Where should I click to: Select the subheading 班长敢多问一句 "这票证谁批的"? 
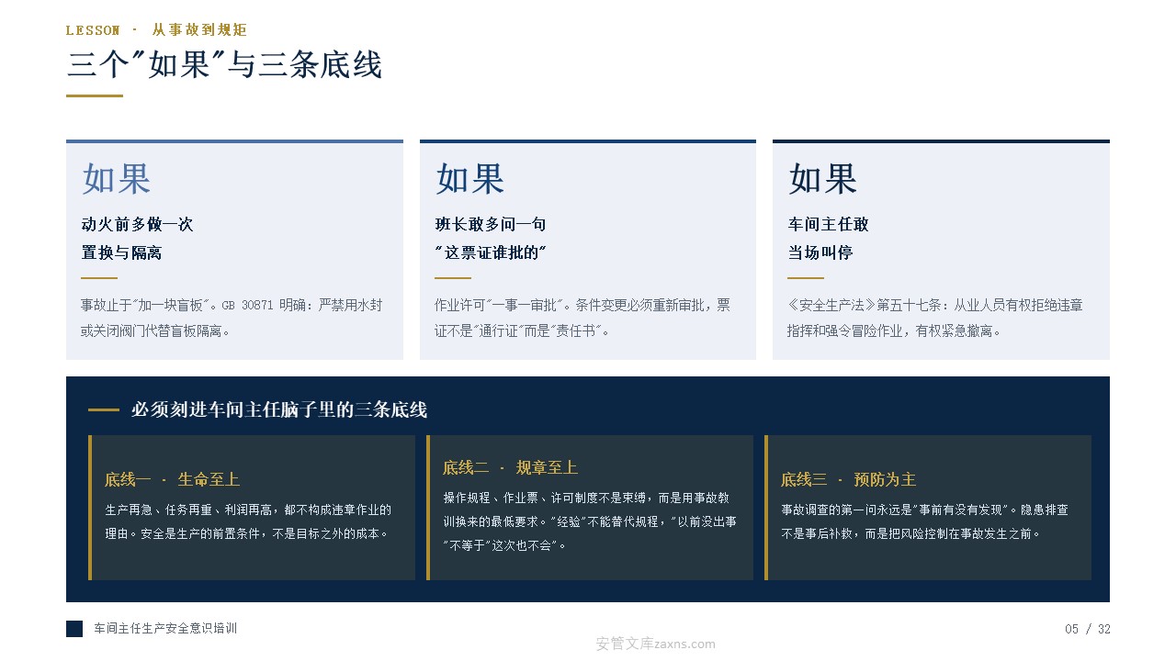[491, 239]
